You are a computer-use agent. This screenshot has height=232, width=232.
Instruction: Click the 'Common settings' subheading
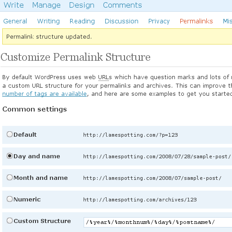pos(35,109)
